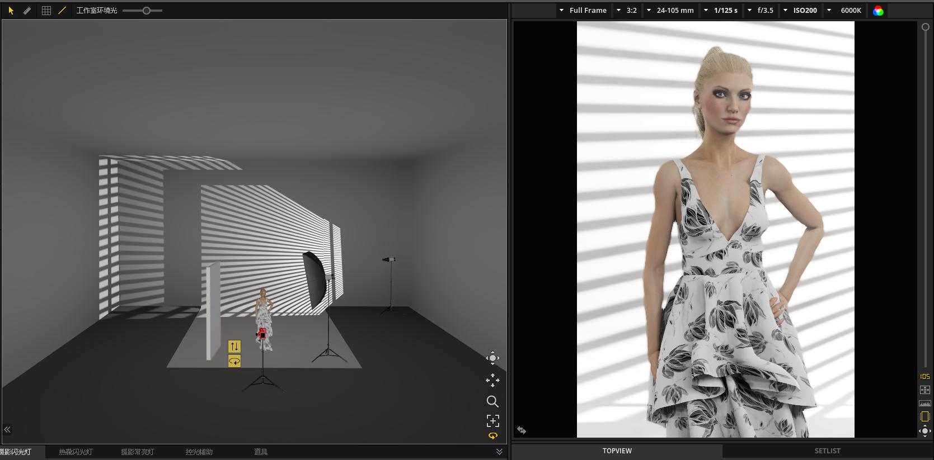Switch to the SETLIST tab
The width and height of the screenshot is (934, 460).
(827, 450)
